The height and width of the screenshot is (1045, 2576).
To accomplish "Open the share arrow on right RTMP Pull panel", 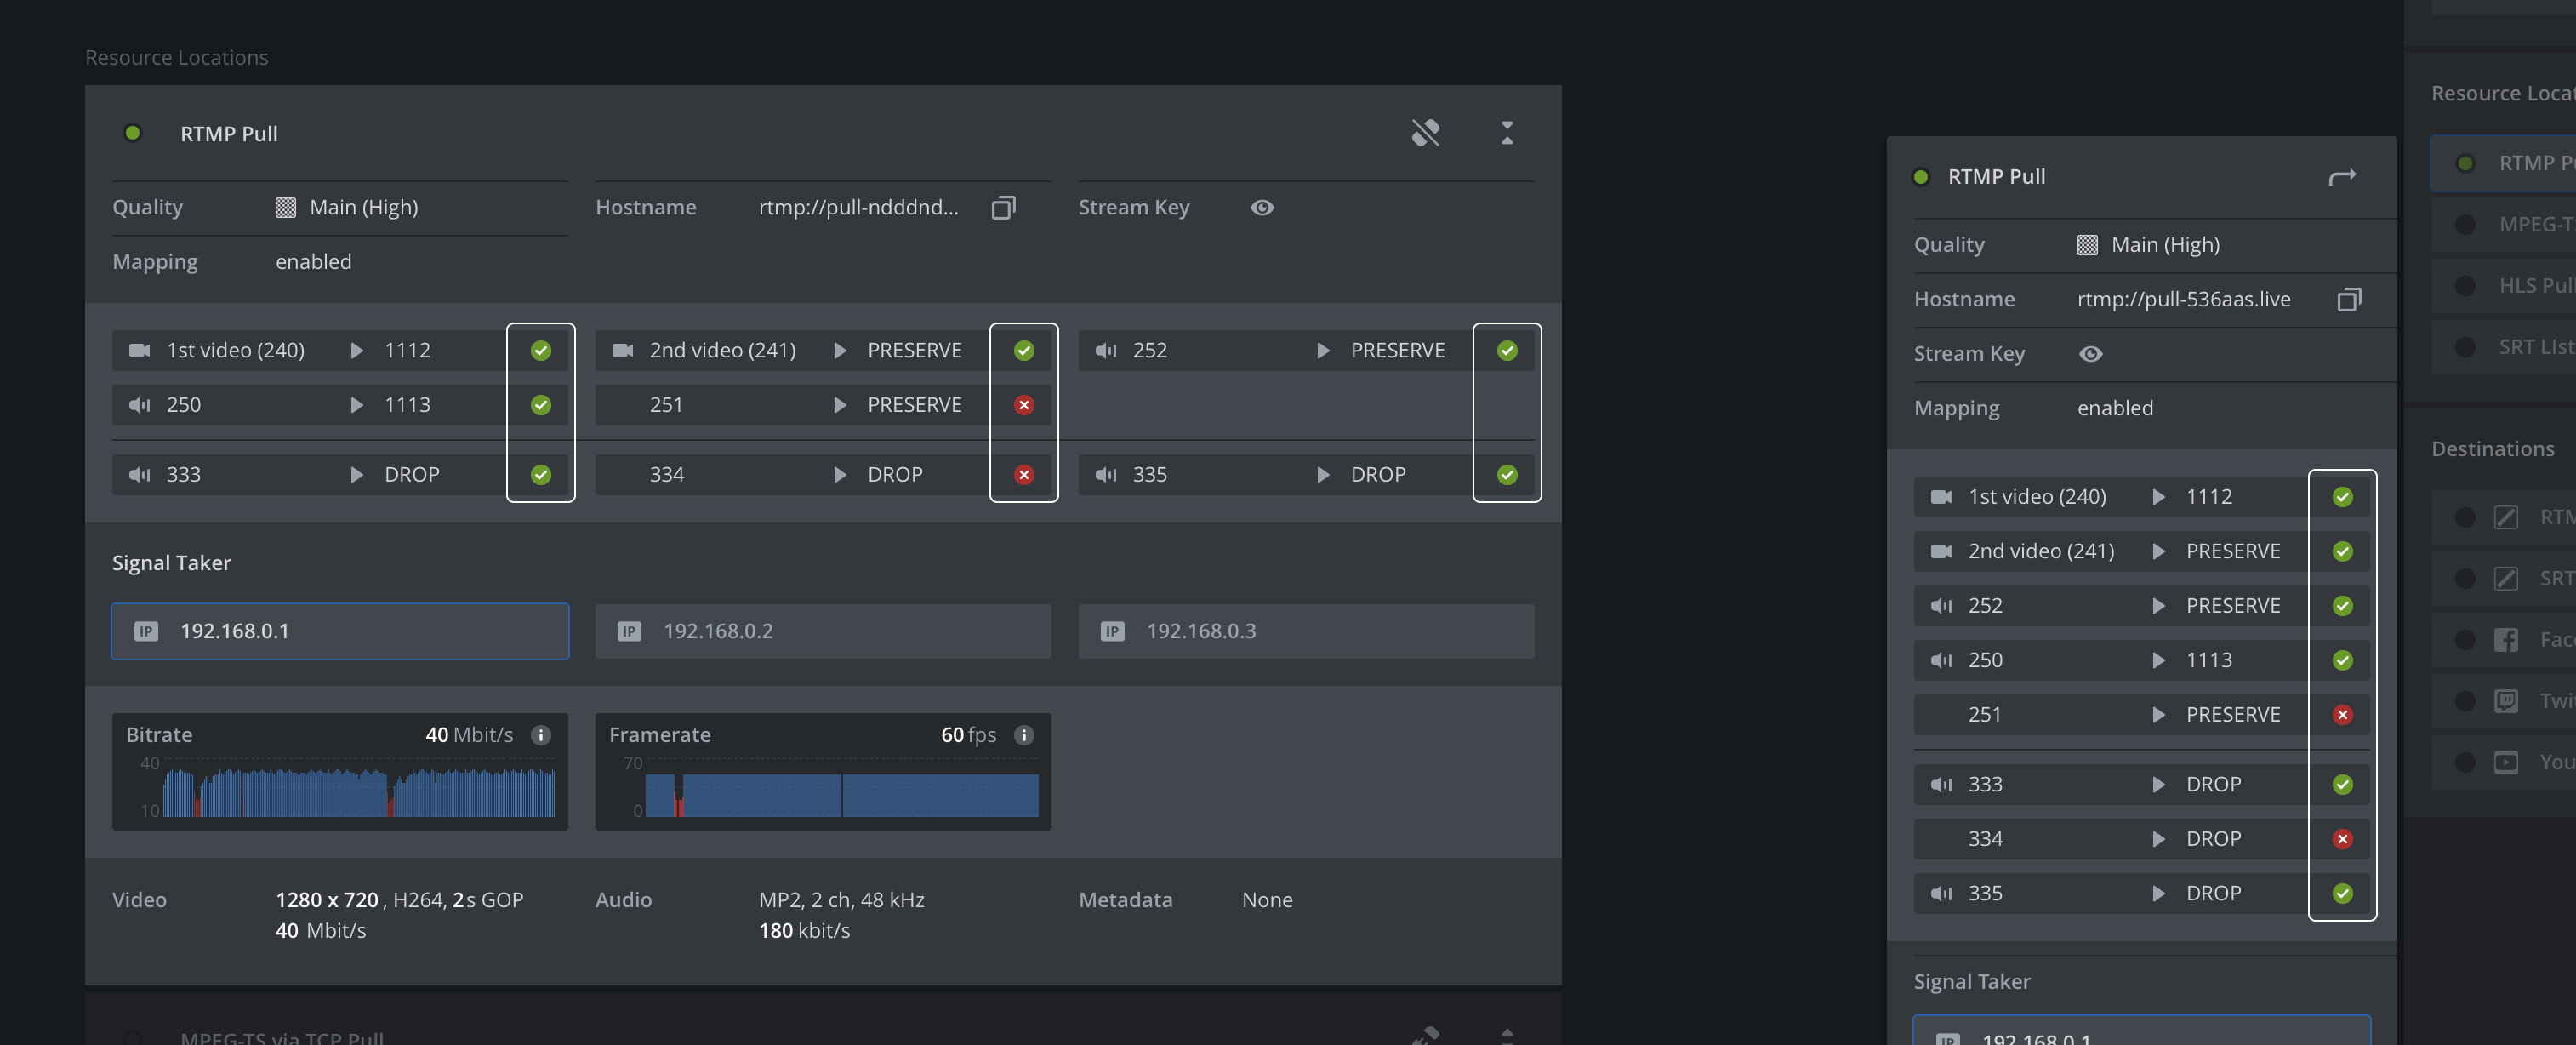I will point(2343,176).
